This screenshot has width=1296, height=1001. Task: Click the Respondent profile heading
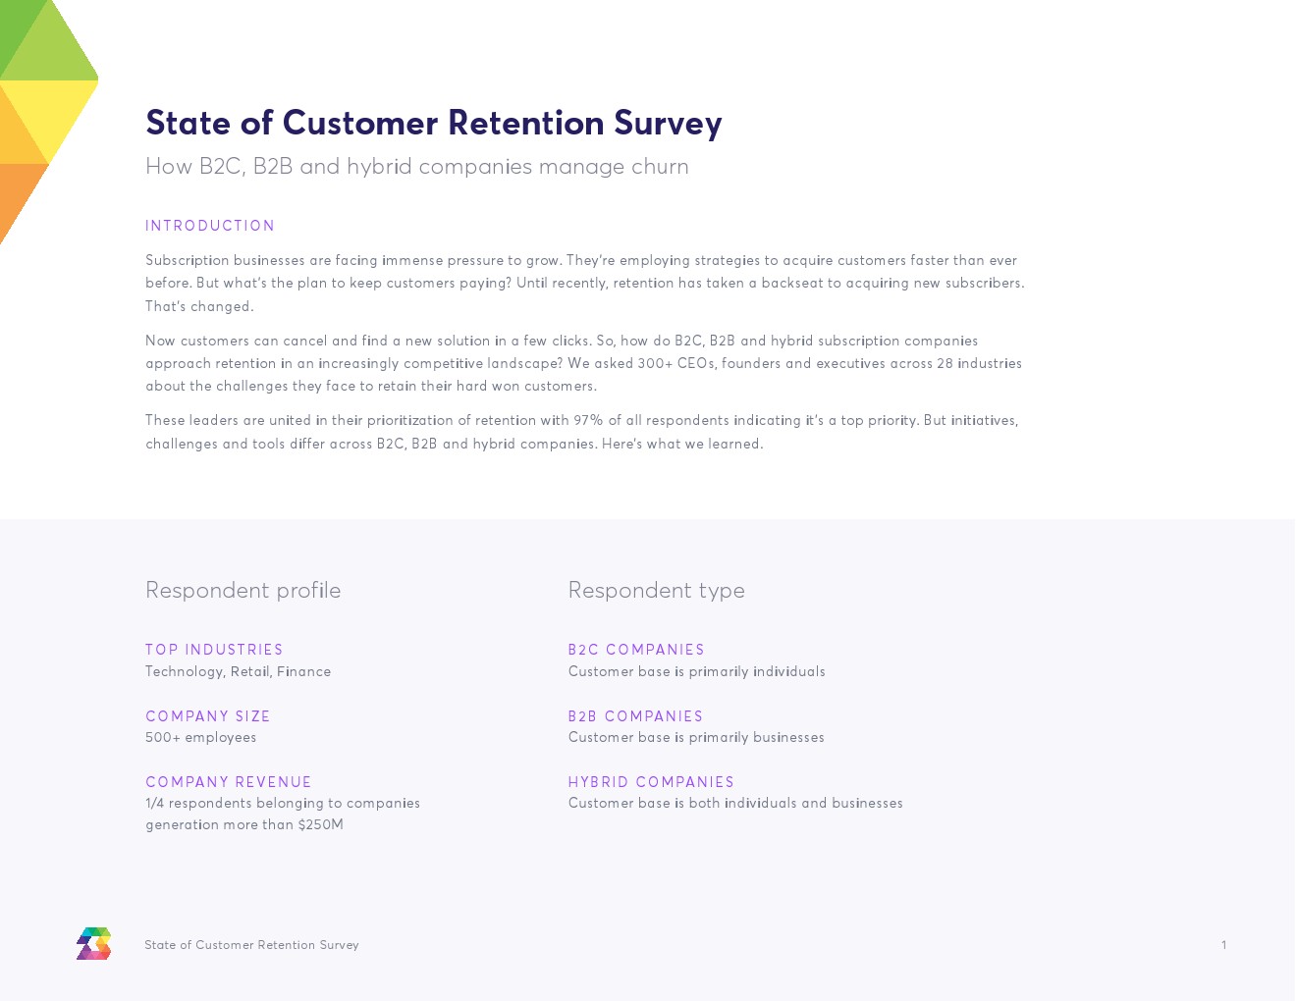tap(243, 590)
